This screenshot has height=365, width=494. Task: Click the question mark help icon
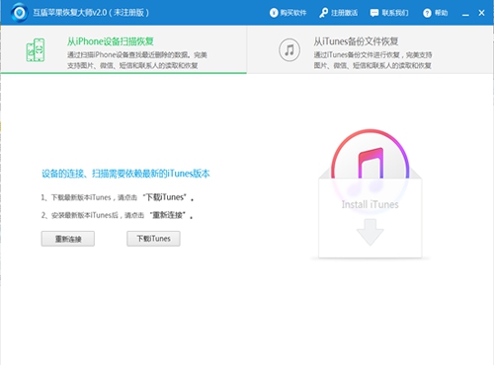click(x=427, y=13)
